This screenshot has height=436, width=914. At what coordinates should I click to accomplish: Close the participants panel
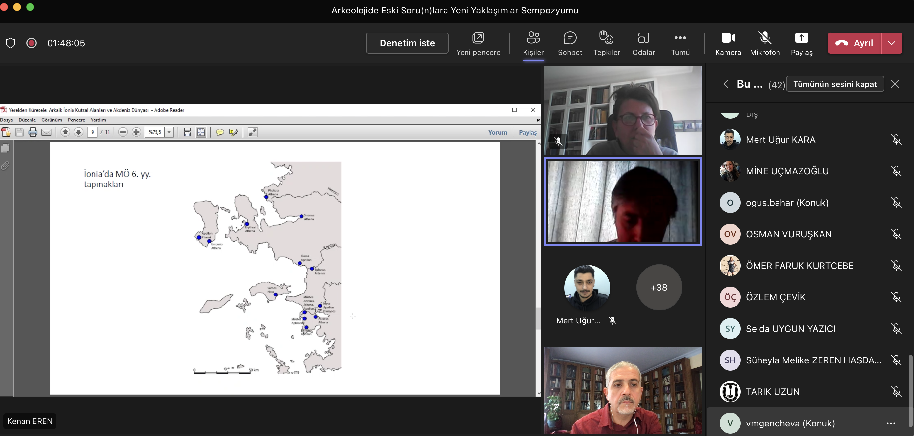click(895, 84)
